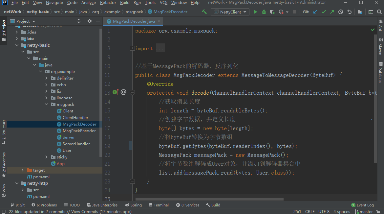The height and width of the screenshot is (214, 384).
Task: Open the Event Log
Action: click(x=362, y=205)
